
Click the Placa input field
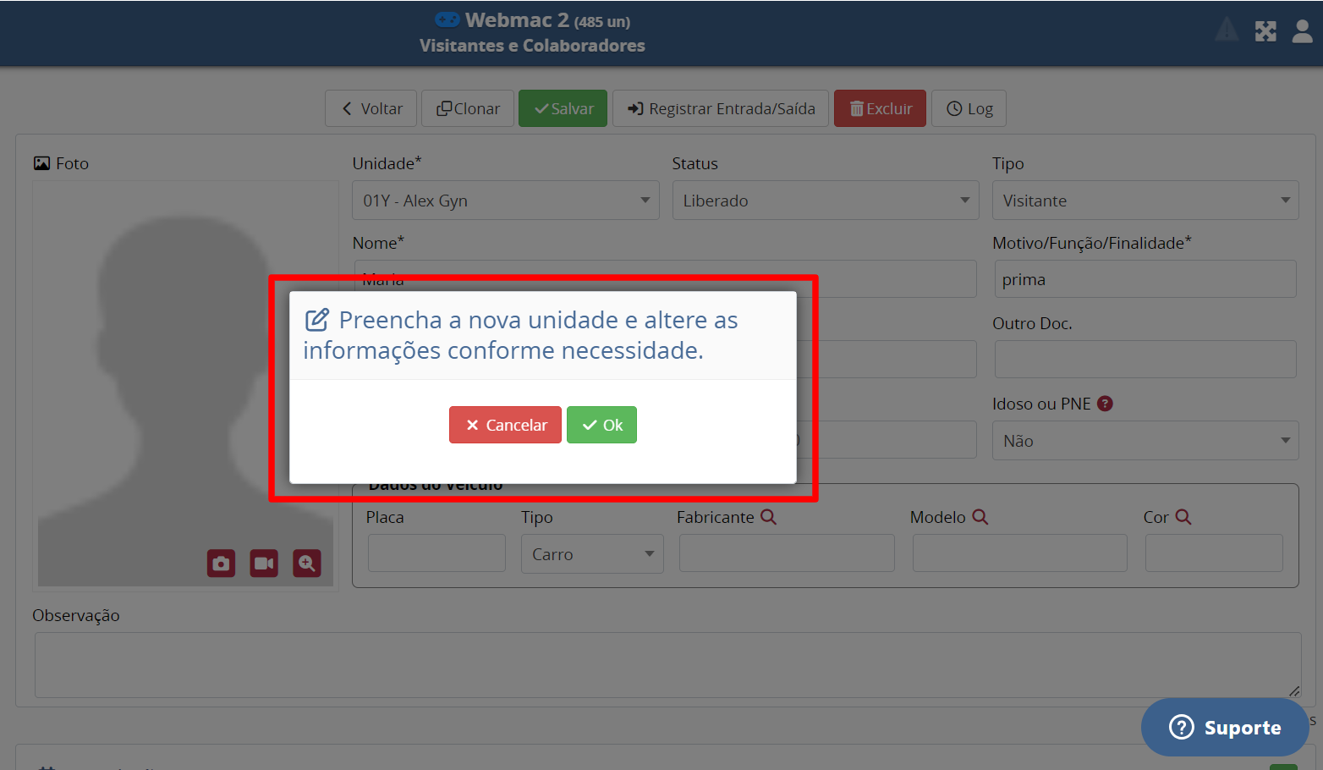click(436, 553)
